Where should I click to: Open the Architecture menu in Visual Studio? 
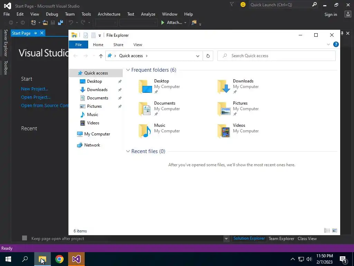point(109,14)
